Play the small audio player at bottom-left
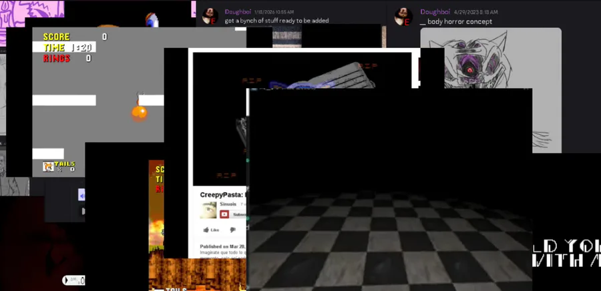Screen dimensions: 601x291 tap(67, 280)
